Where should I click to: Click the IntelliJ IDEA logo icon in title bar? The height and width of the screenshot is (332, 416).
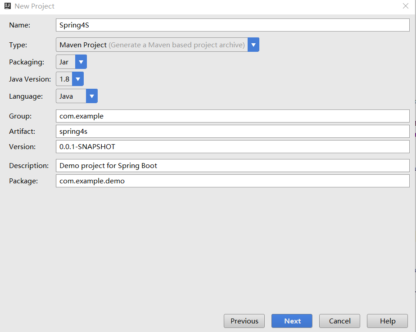pyautogui.click(x=8, y=6)
